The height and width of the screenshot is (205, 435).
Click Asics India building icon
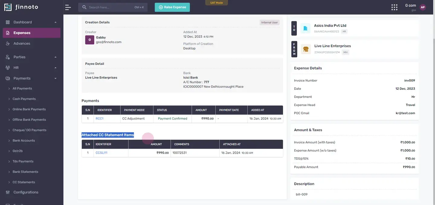pyautogui.click(x=305, y=28)
